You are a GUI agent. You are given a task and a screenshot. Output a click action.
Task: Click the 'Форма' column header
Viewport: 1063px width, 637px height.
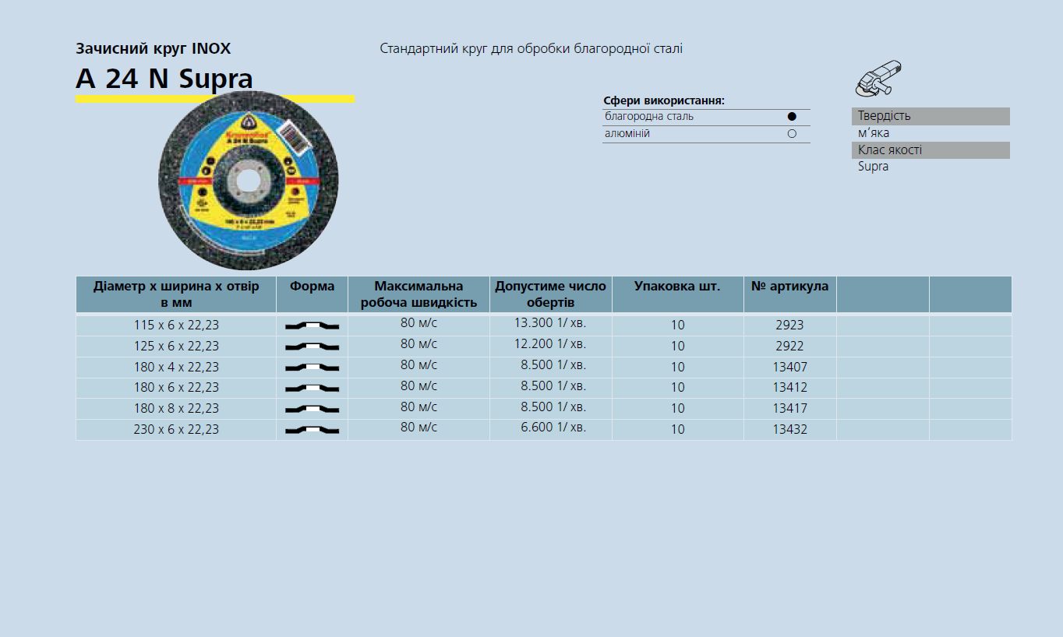312,294
